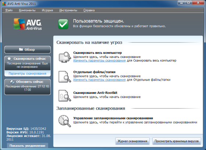Click Показать уведомление at the sidebar bottom
Viewport: 206px width, 150px height.
point(28,146)
